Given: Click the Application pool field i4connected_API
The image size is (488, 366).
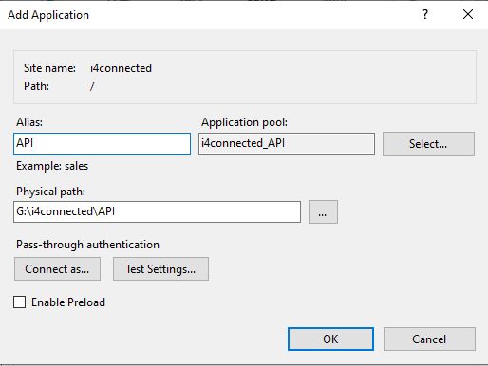Looking at the screenshot, I should click(287, 143).
